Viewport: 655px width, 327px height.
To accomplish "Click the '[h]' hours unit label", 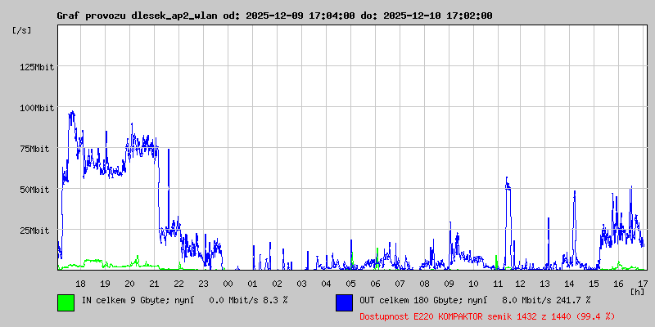I will pos(637,291).
